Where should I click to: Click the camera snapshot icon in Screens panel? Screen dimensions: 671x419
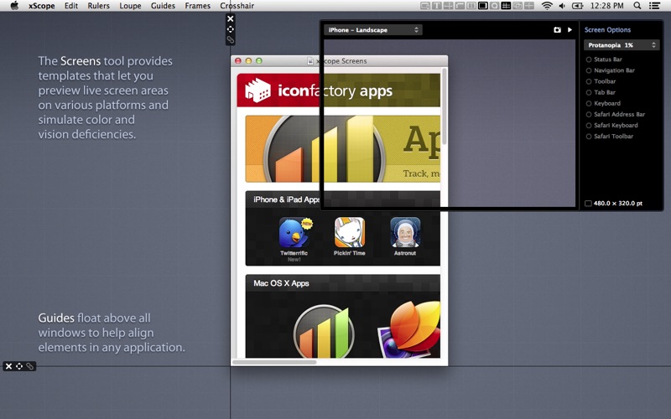point(557,30)
